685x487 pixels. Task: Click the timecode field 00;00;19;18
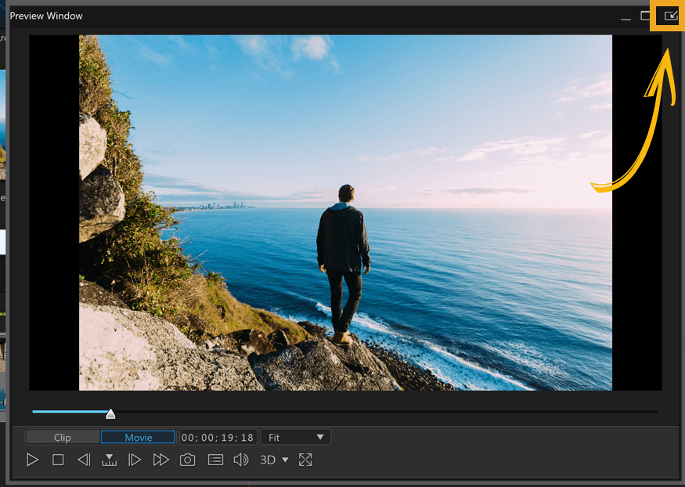217,437
